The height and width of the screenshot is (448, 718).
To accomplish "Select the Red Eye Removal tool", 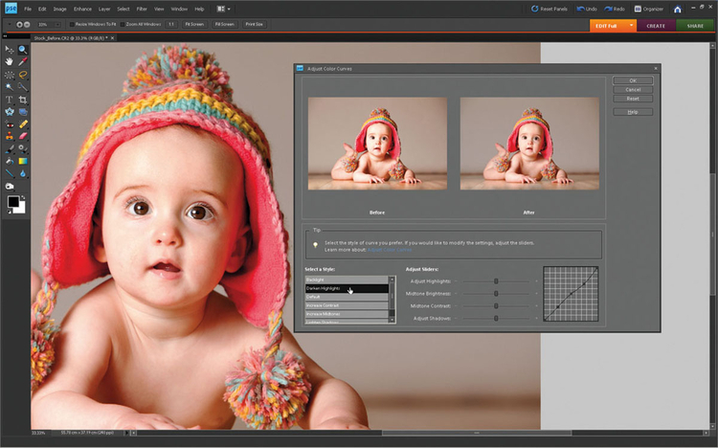I will click(10, 124).
